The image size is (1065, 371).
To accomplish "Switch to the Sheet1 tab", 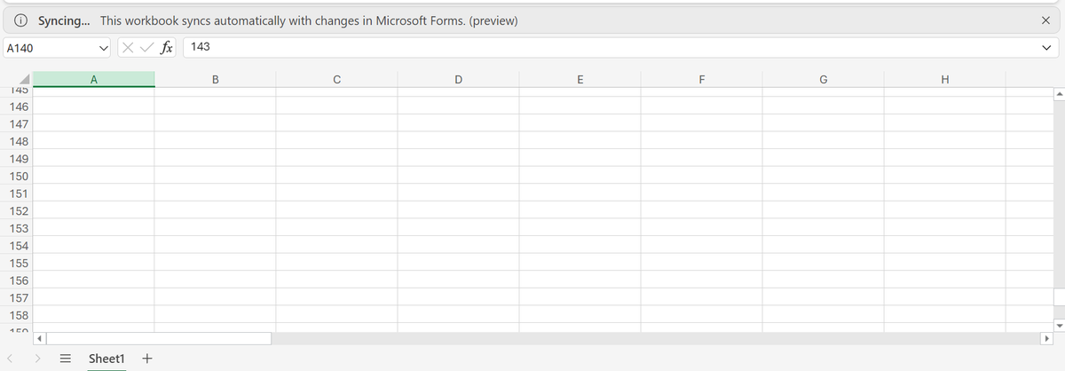I will [x=106, y=359].
